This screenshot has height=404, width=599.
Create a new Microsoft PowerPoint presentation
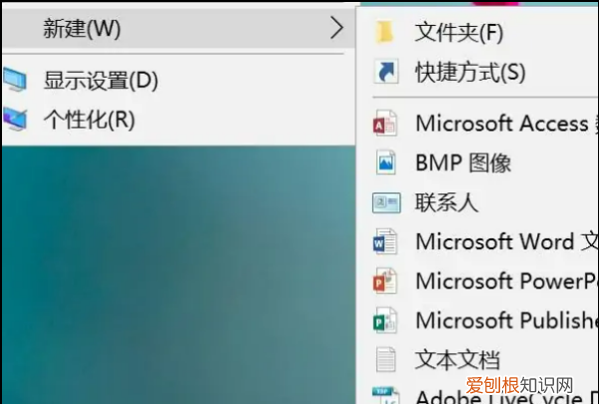pyautogui.click(x=507, y=281)
